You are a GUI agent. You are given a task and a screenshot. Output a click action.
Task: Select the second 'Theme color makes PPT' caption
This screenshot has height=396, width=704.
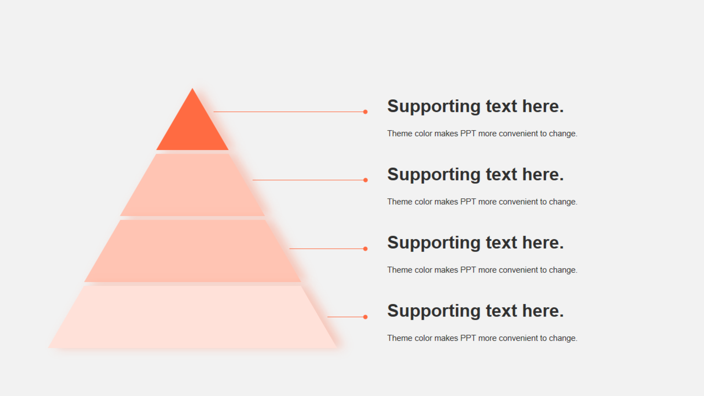coord(482,202)
